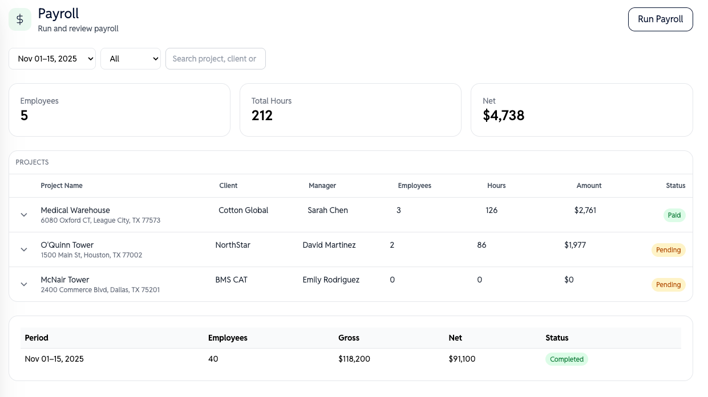Click the Paid status badge
This screenshot has width=708, height=397.
pyautogui.click(x=674, y=215)
